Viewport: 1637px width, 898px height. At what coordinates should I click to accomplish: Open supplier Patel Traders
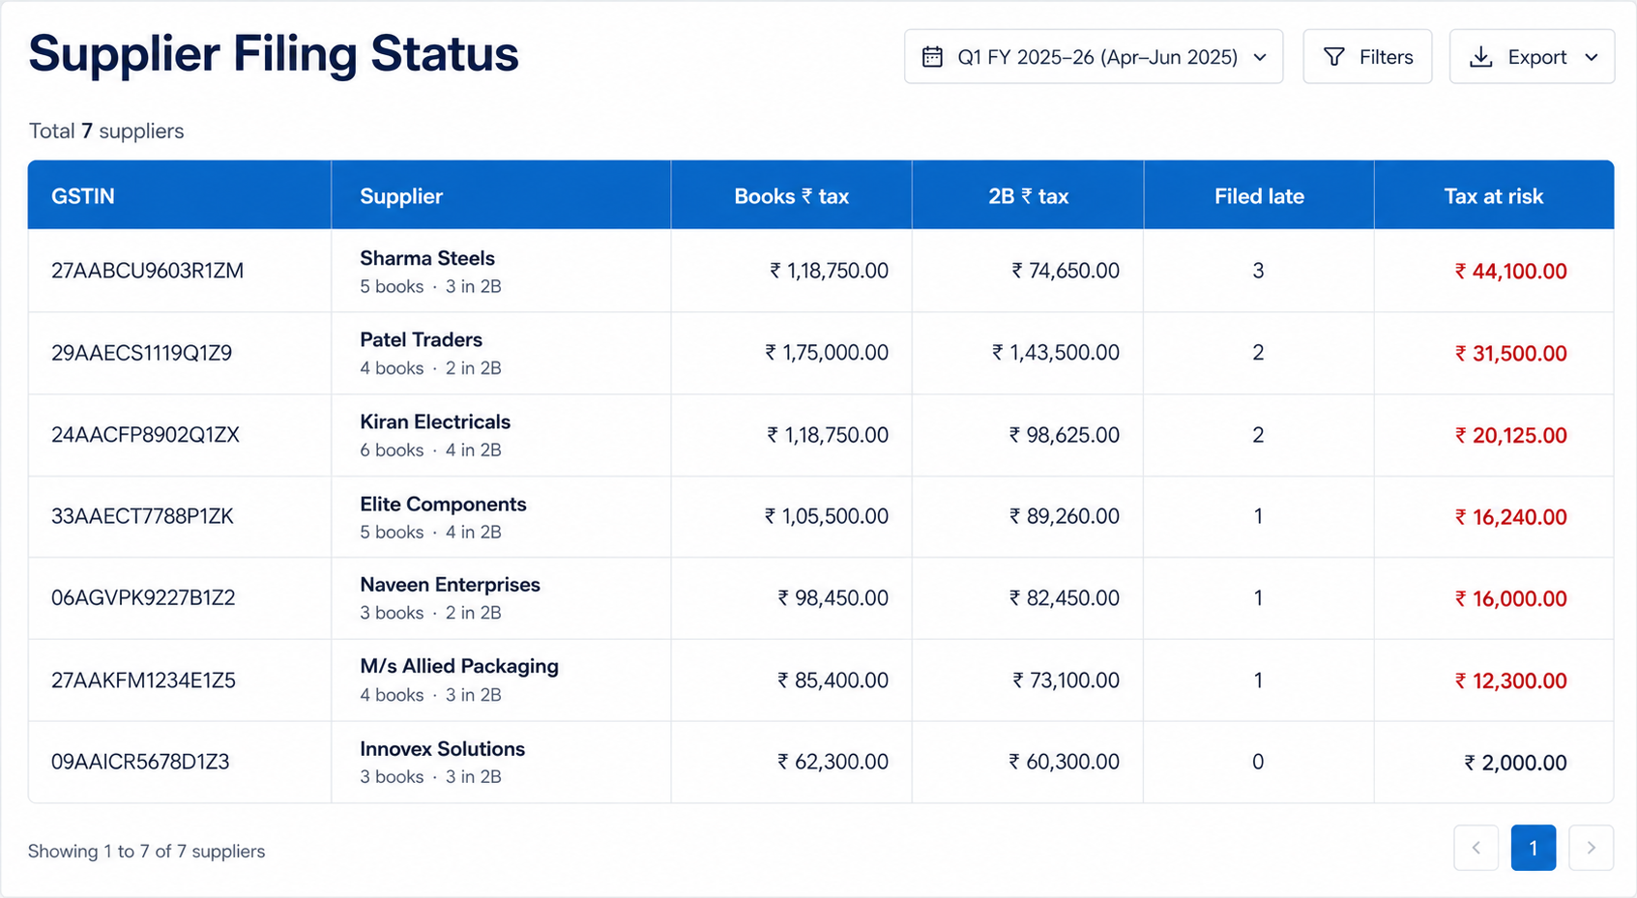(421, 339)
